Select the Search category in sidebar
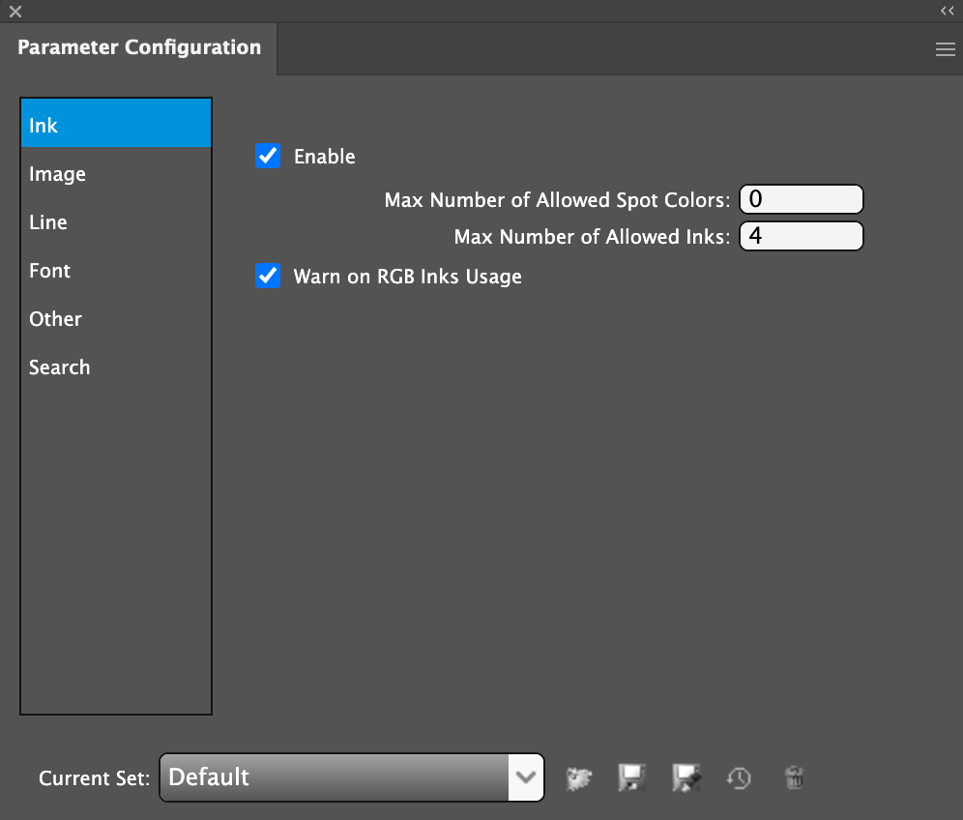Viewport: 963px width, 820px height. pyautogui.click(x=116, y=367)
